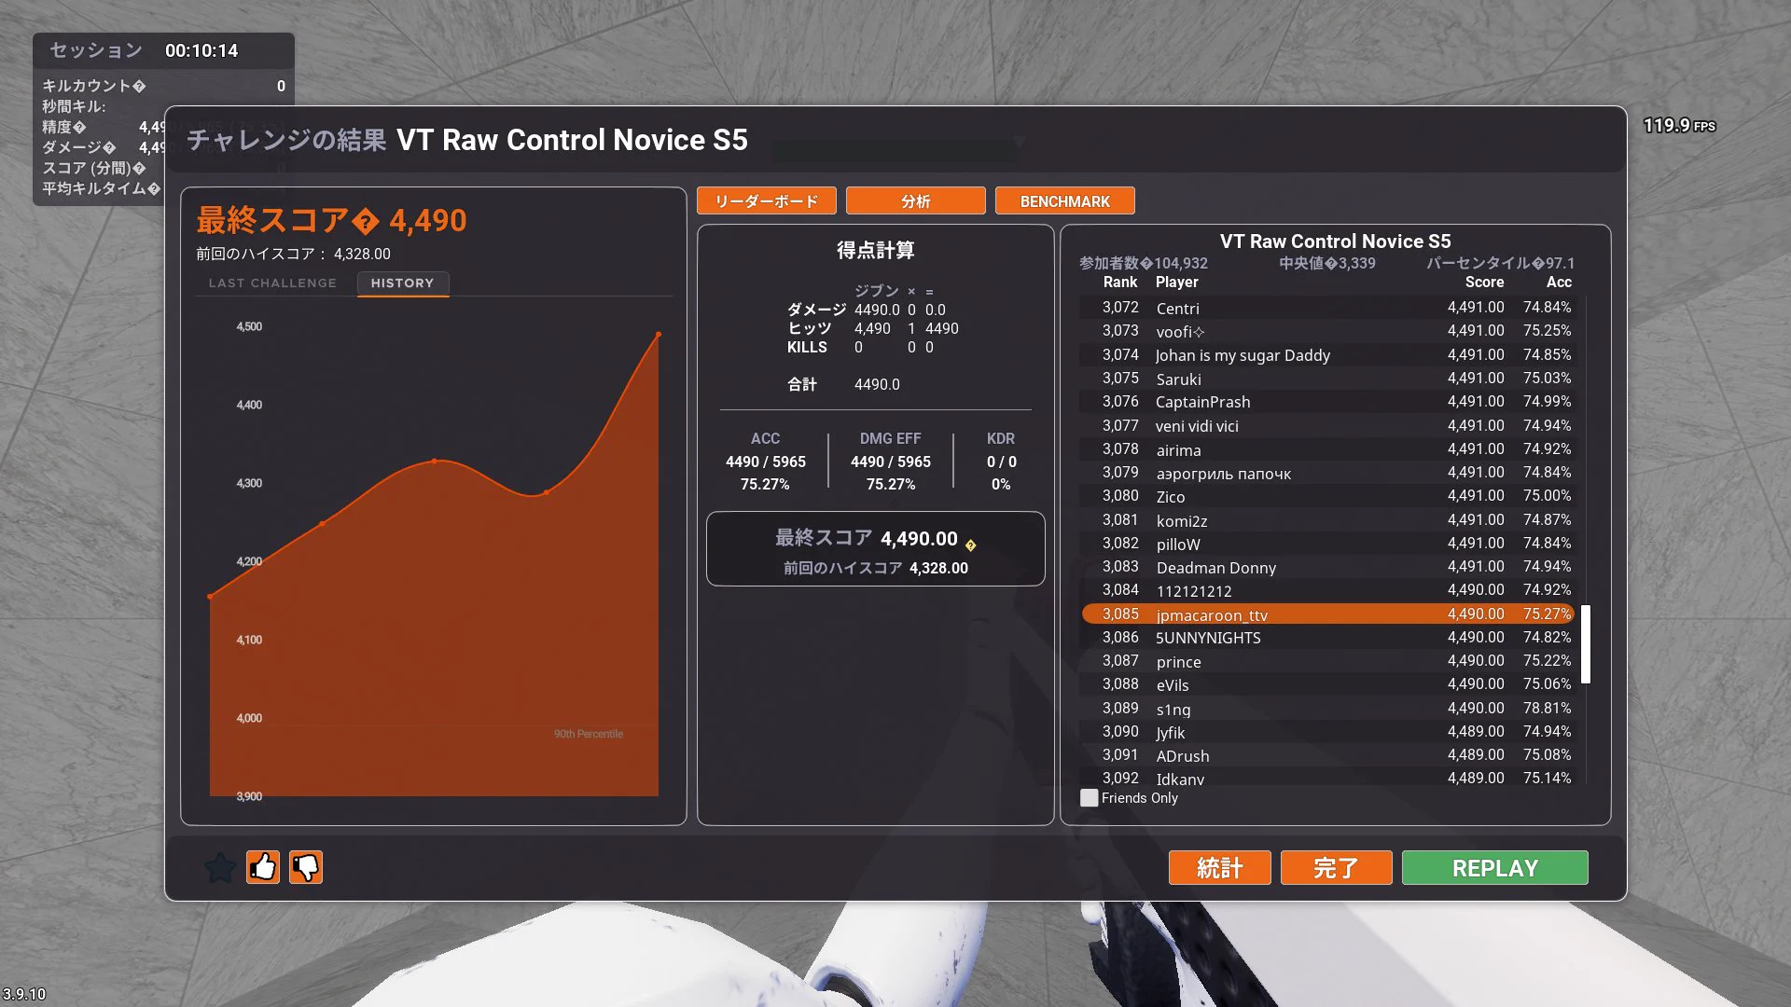Switch to the HISTORY tab
Image resolution: width=1791 pixels, height=1007 pixels.
tap(402, 283)
